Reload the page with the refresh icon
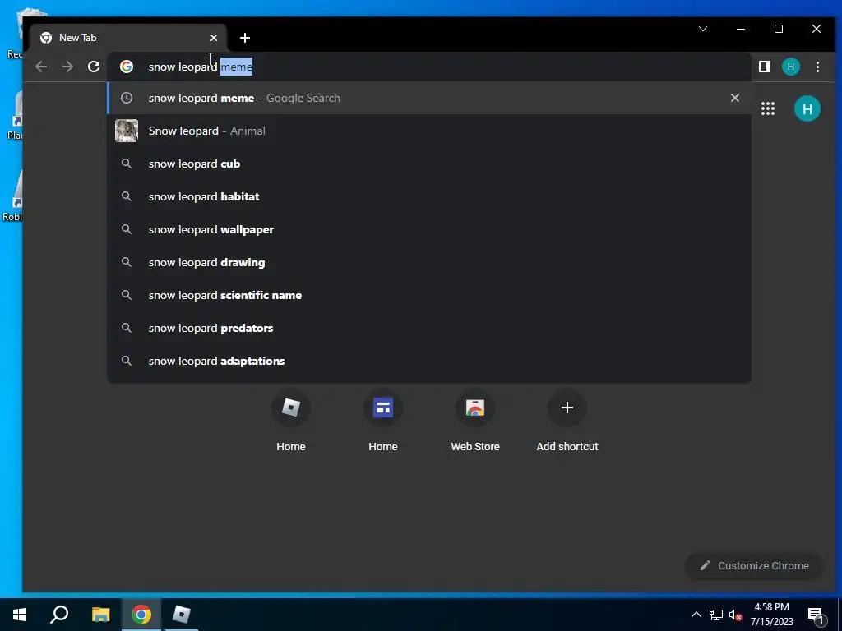This screenshot has width=842, height=631. [x=94, y=67]
